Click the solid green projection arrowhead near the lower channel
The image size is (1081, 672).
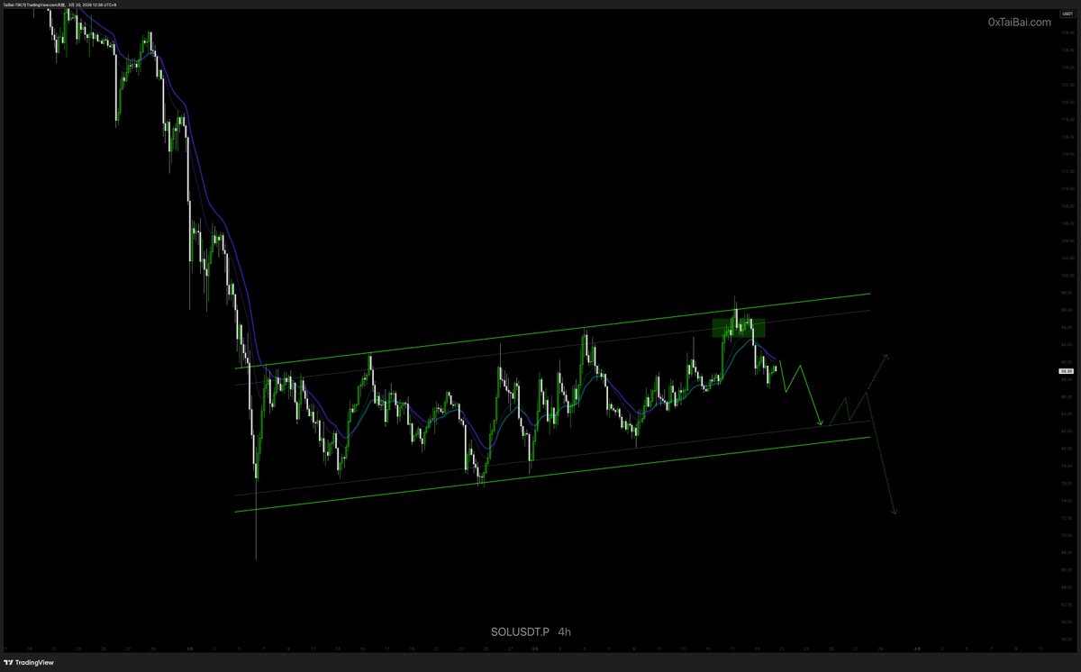click(x=820, y=422)
